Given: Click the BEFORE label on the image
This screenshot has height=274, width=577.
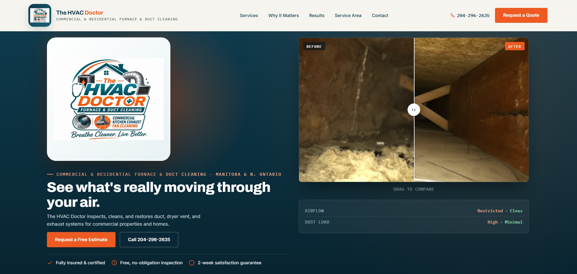Looking at the screenshot, I should (x=314, y=46).
